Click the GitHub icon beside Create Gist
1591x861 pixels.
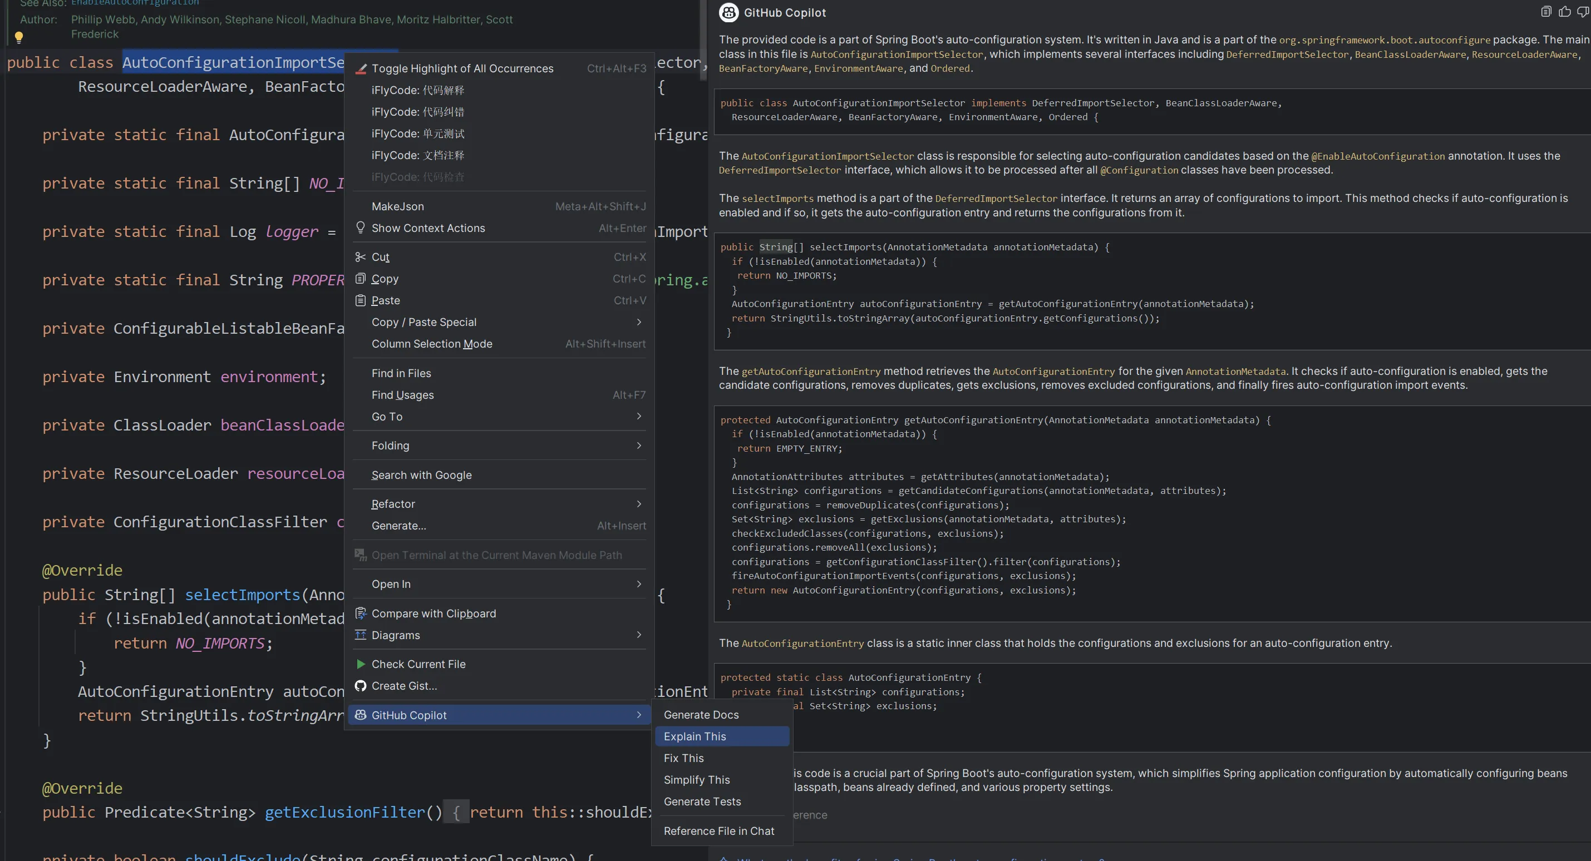pyautogui.click(x=361, y=686)
